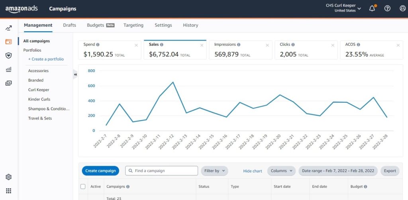Click the creative assets image sidebar icon

[8, 83]
